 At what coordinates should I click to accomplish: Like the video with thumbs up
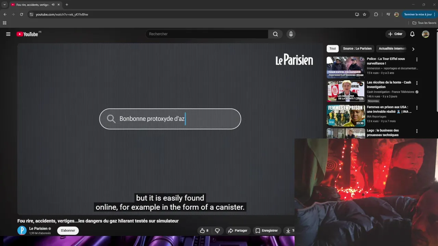[204, 231]
